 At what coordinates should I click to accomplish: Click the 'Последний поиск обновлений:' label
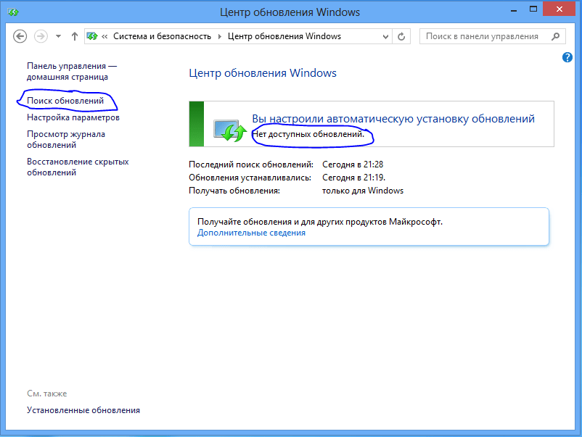(251, 165)
